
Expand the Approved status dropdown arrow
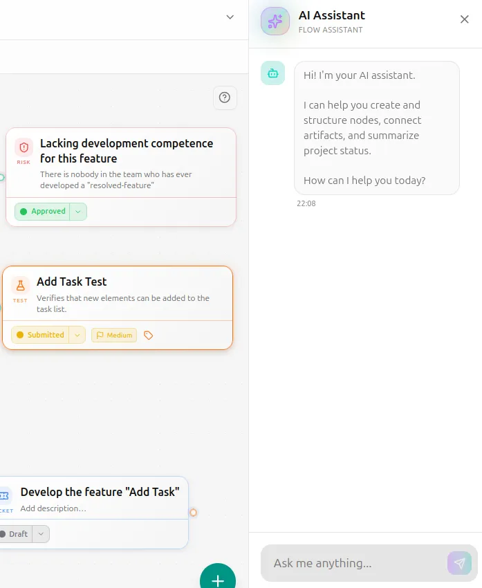(78, 212)
